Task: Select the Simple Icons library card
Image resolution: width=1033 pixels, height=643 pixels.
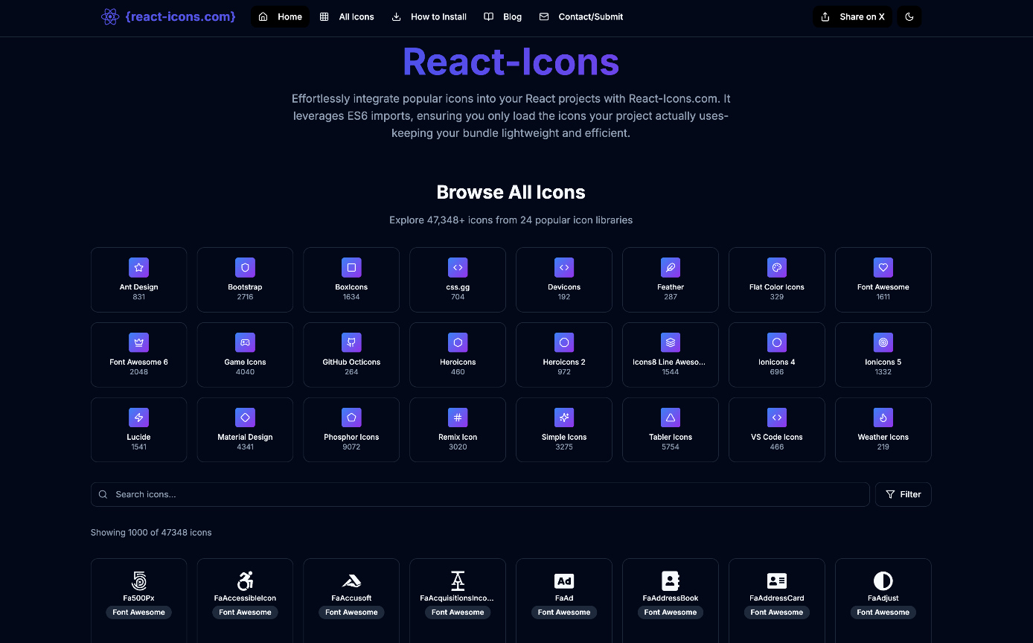Action: pos(564,430)
